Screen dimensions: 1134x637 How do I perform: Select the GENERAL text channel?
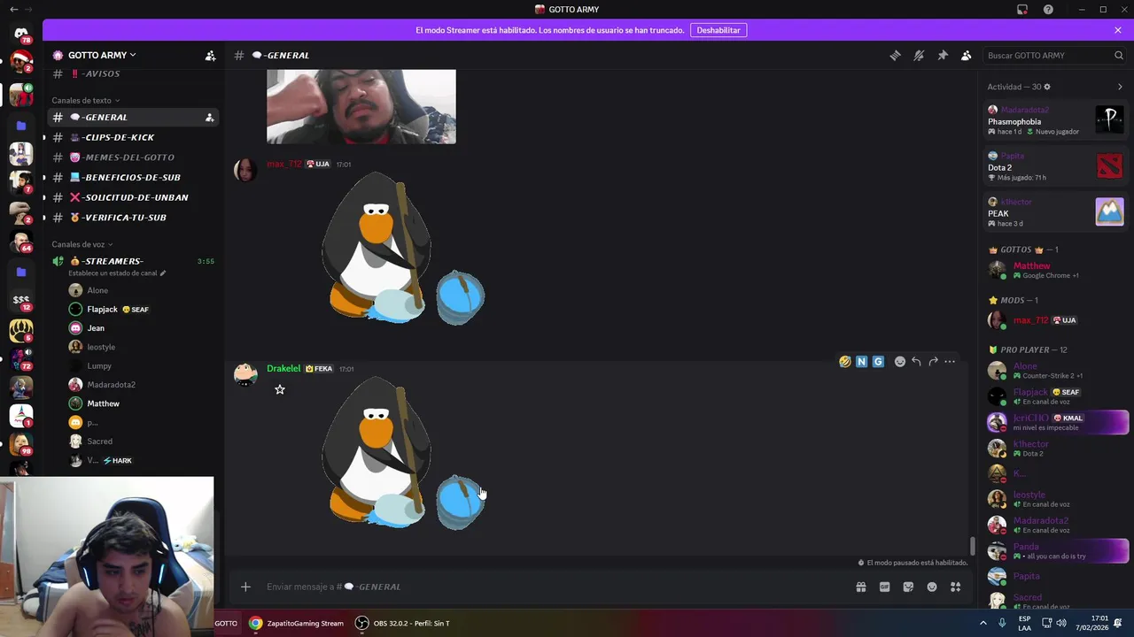coord(131,117)
